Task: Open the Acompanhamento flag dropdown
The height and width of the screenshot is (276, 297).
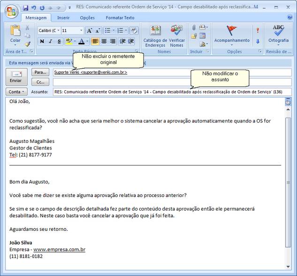Action: [x=232, y=36]
